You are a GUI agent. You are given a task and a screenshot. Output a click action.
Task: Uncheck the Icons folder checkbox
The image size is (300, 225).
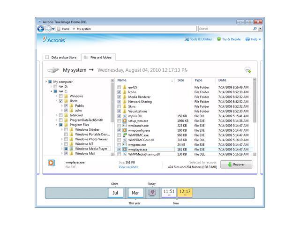point(119,92)
